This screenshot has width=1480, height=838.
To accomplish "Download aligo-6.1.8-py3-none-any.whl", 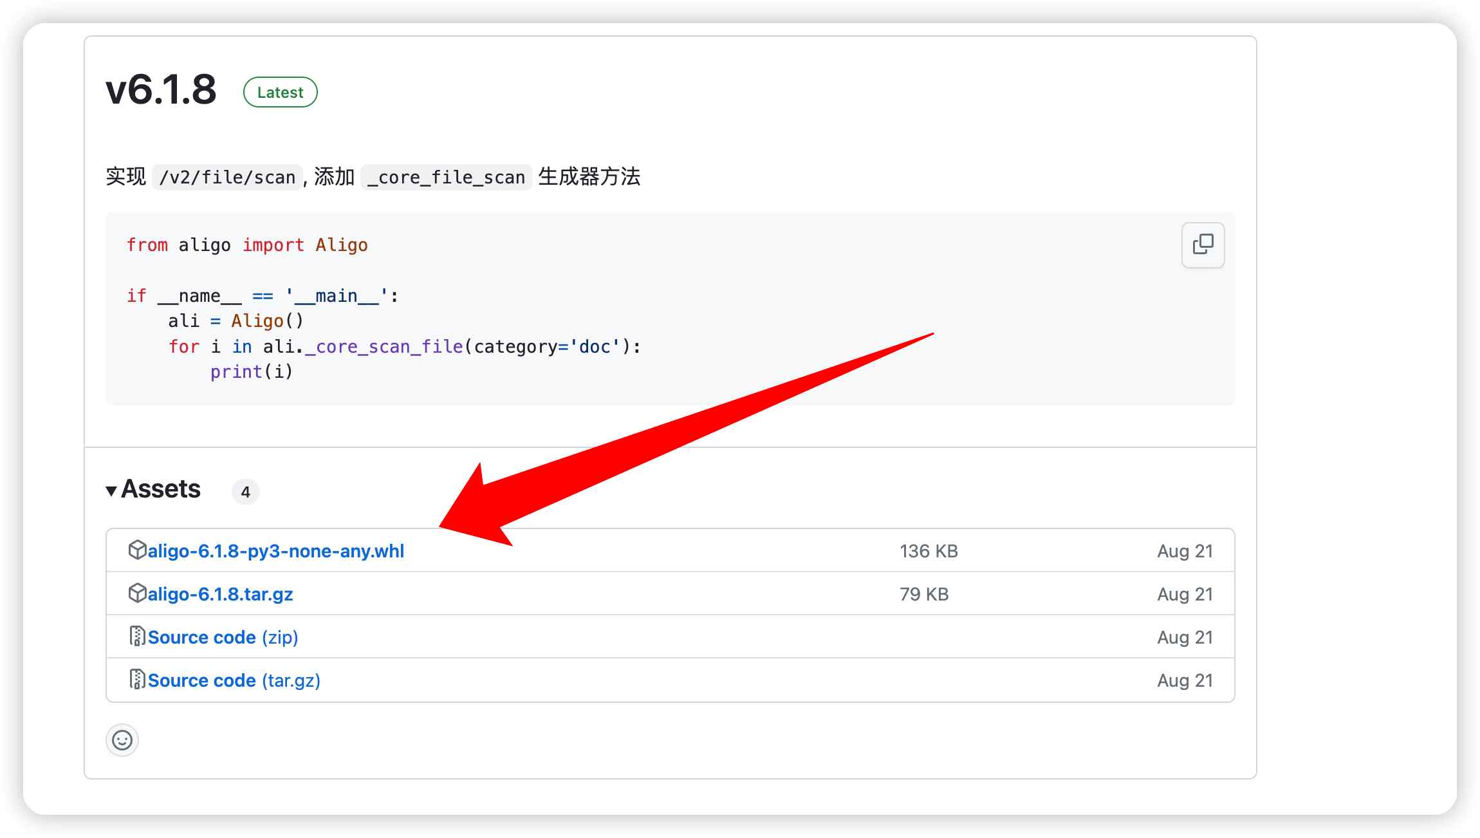I will (276, 551).
